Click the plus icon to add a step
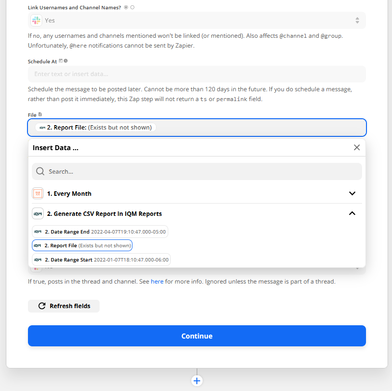392x391 pixels. click(x=197, y=381)
